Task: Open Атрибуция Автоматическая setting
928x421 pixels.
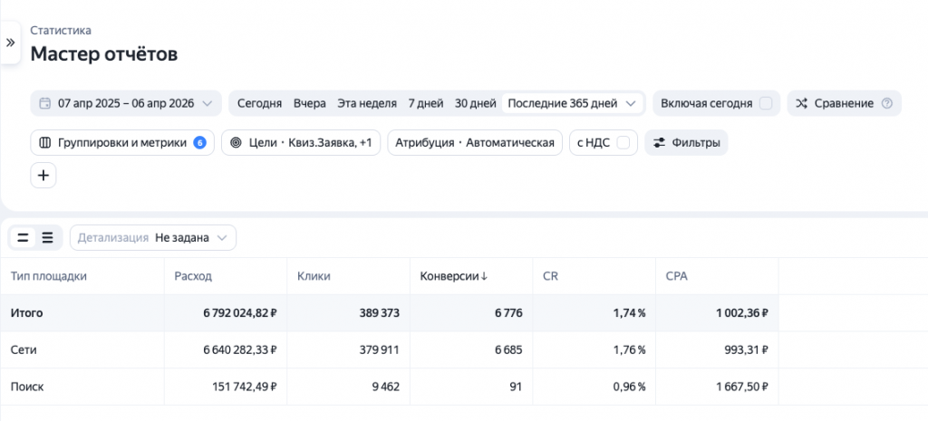Action: pyautogui.click(x=474, y=143)
